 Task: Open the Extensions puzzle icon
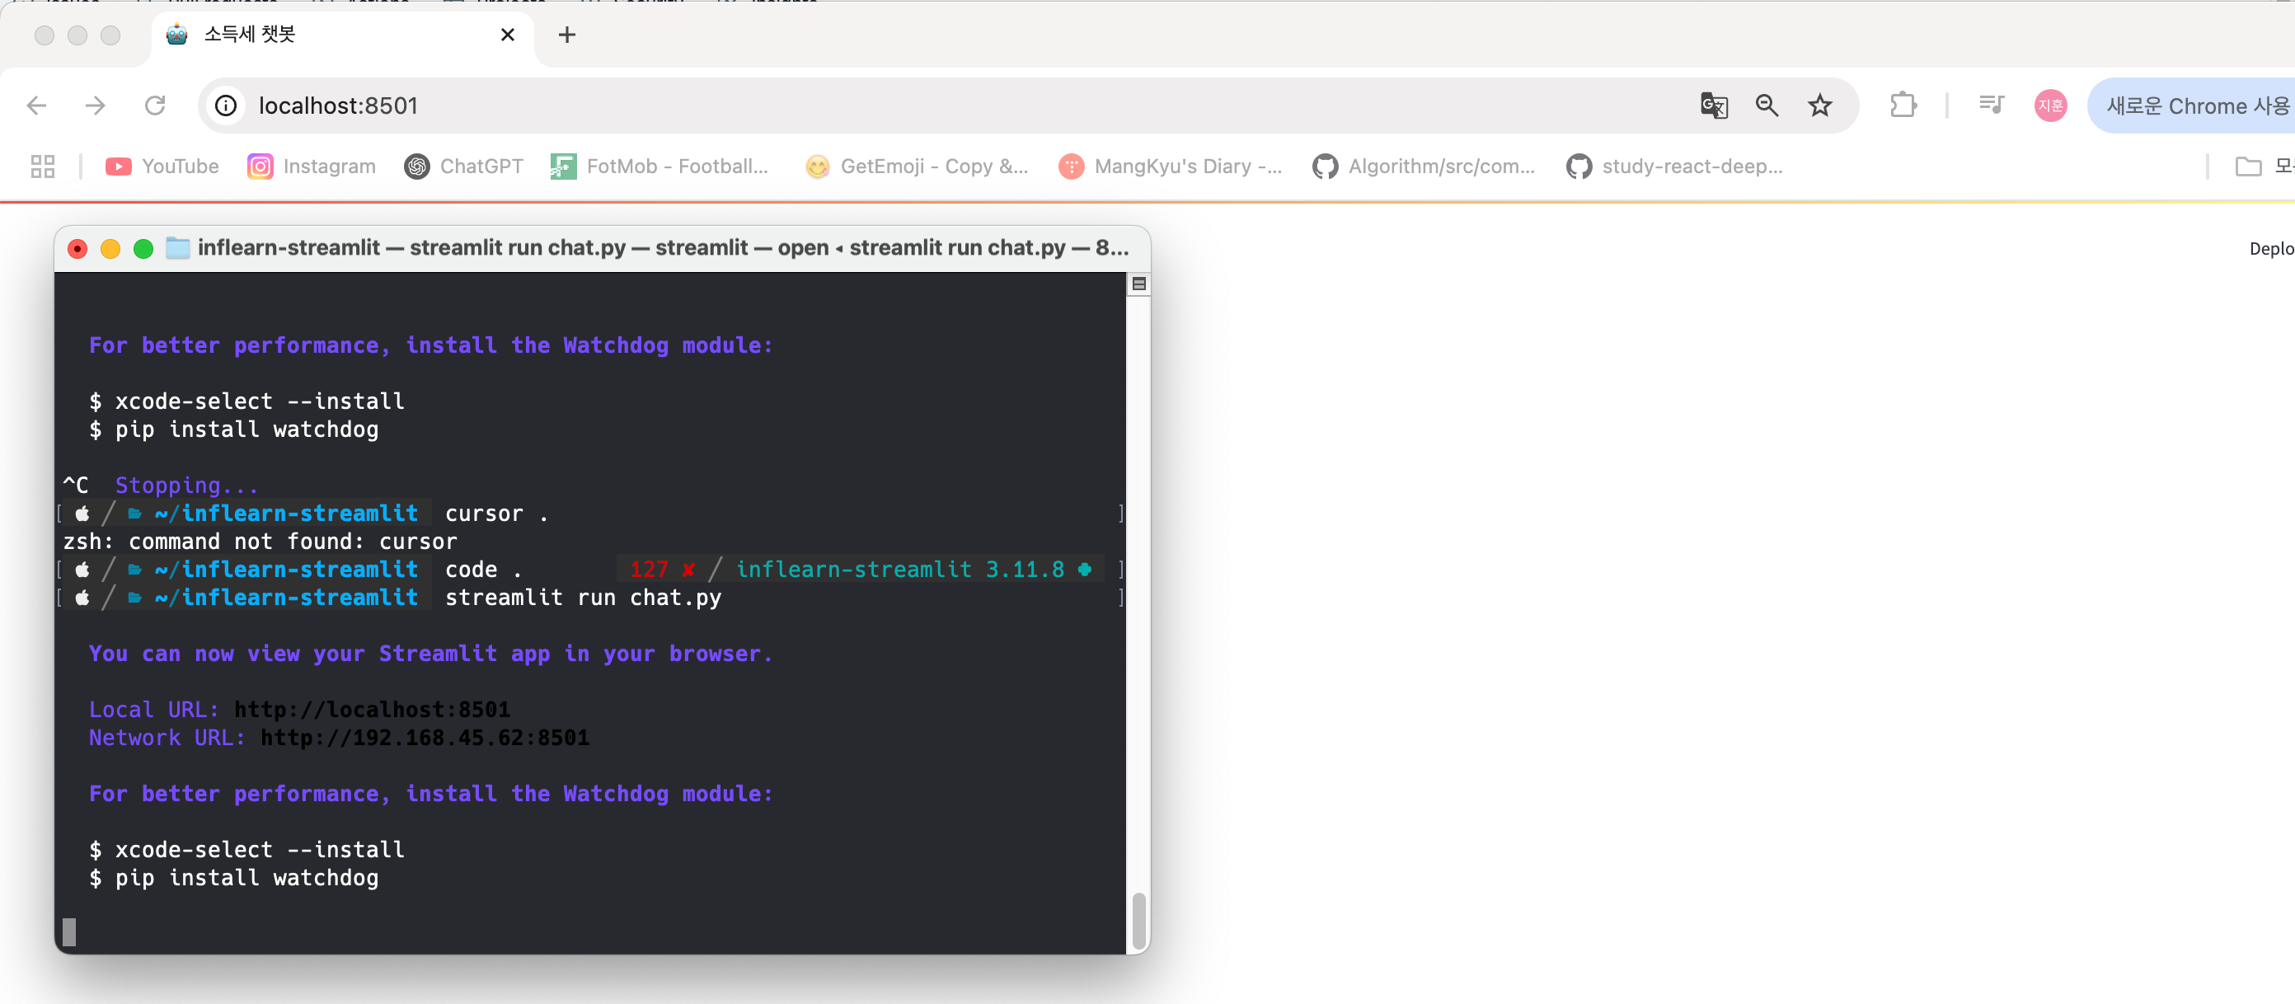[x=1902, y=106]
